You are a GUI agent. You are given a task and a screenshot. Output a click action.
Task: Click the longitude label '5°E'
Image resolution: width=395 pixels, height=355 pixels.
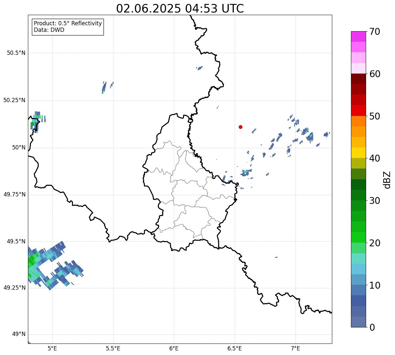coord(52,348)
